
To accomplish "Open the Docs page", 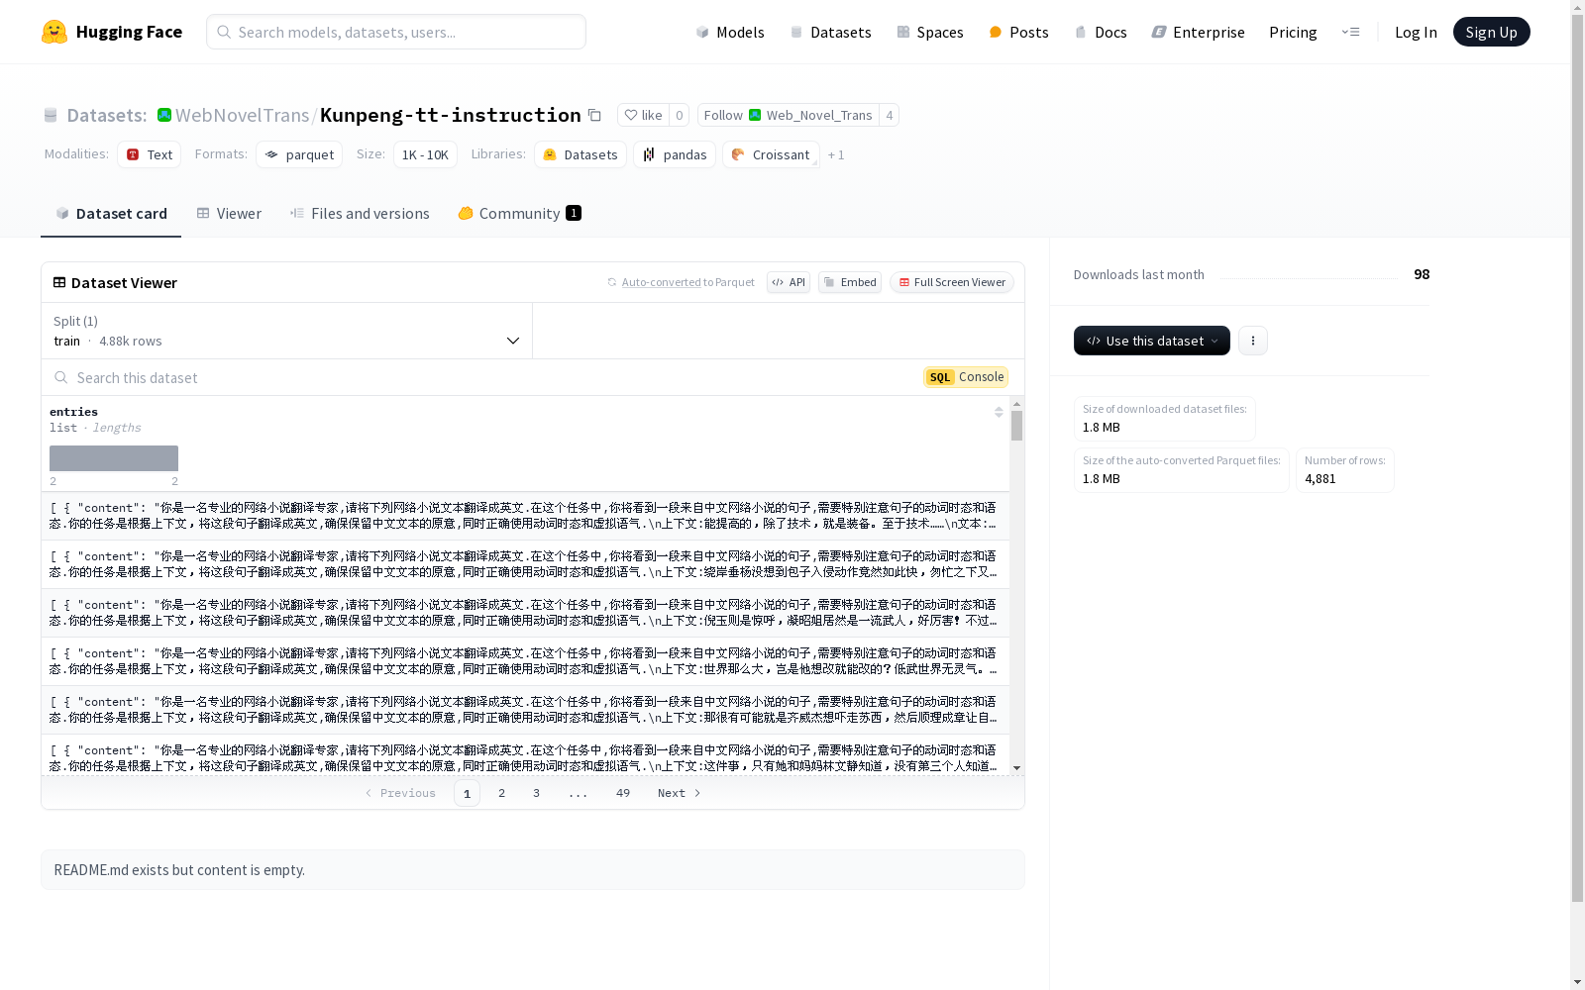I will 1101,32.
